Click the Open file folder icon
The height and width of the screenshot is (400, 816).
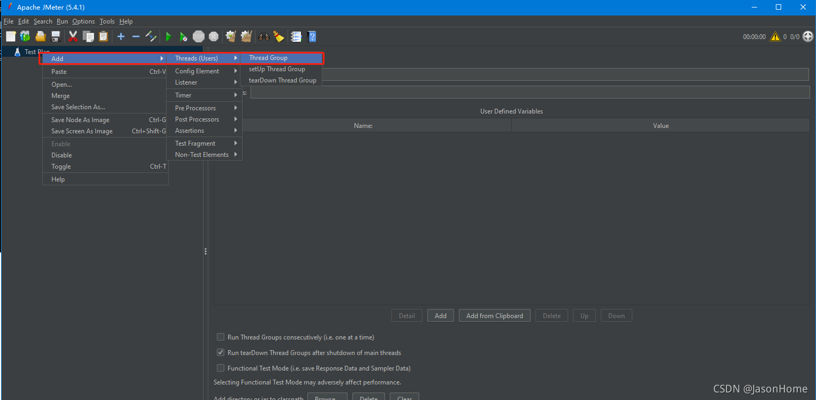coord(40,36)
